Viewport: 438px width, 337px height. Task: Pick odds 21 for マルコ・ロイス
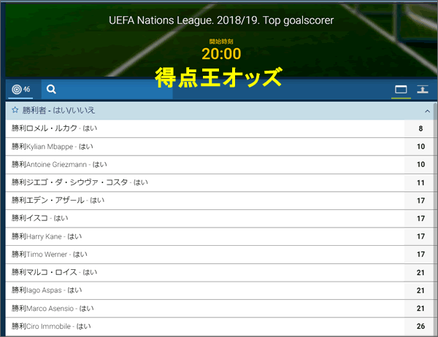tap(419, 273)
